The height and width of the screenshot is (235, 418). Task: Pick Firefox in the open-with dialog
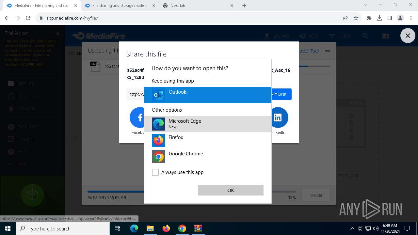tap(208, 140)
